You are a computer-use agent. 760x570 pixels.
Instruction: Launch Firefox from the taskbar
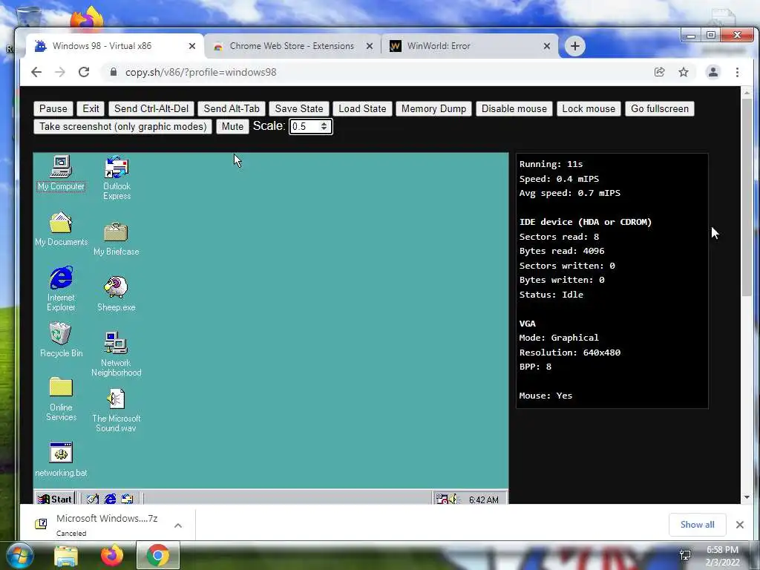coord(112,555)
